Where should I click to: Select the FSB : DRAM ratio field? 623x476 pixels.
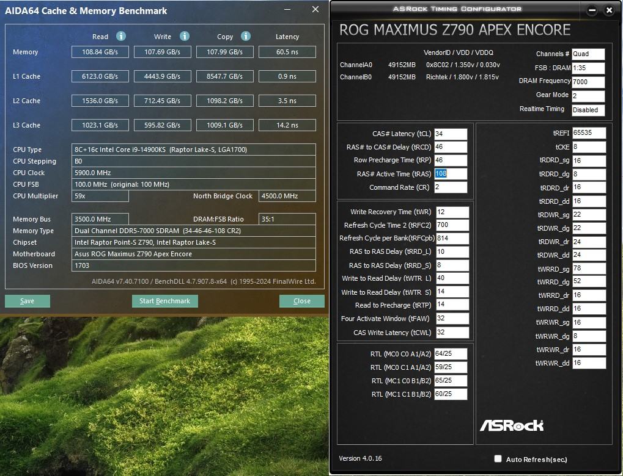point(588,68)
